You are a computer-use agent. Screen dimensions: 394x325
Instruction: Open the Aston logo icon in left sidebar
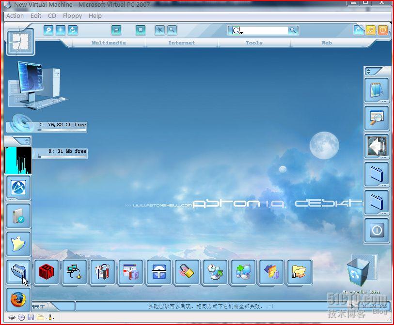pyautogui.click(x=18, y=188)
